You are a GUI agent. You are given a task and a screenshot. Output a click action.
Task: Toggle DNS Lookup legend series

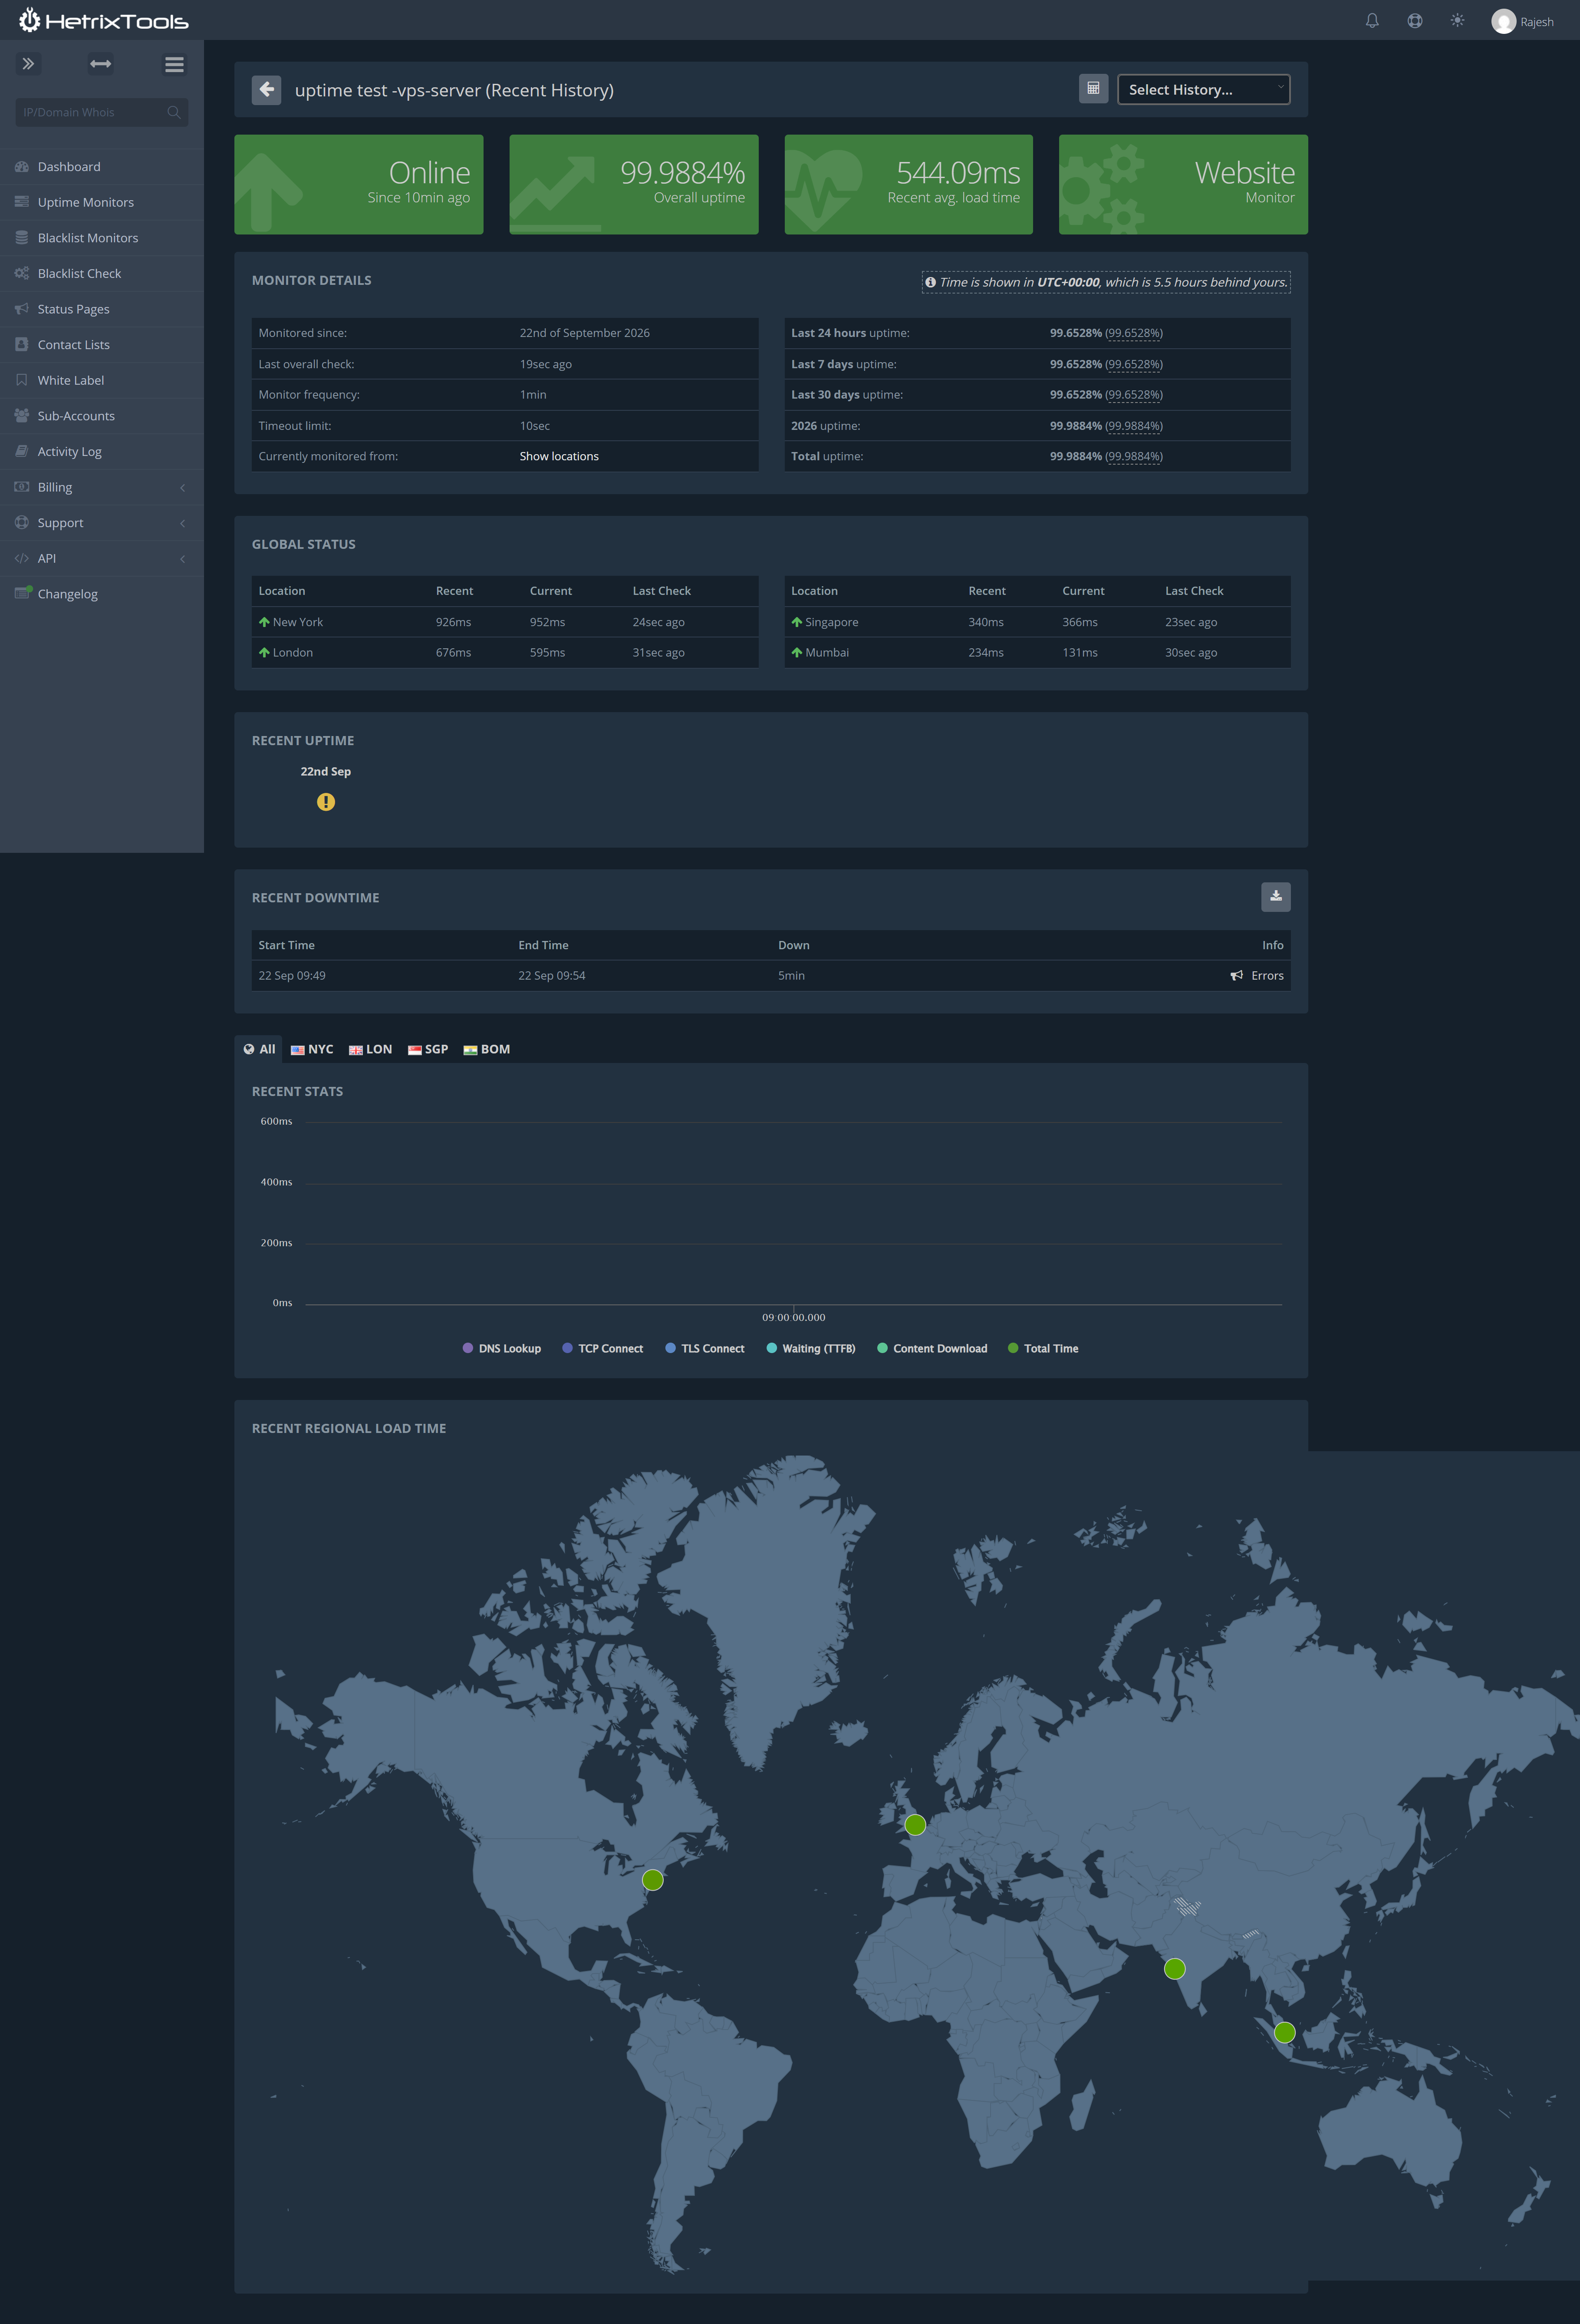tap(502, 1349)
